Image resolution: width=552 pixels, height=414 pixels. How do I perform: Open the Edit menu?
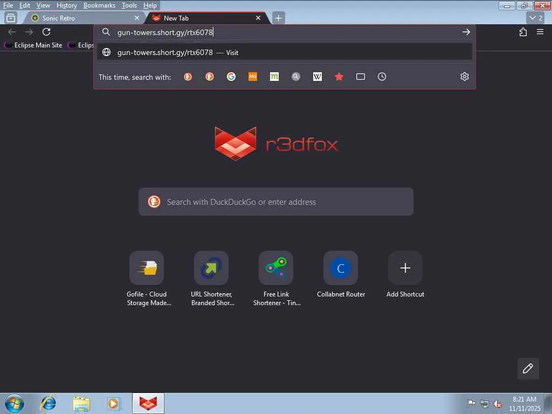point(25,5)
